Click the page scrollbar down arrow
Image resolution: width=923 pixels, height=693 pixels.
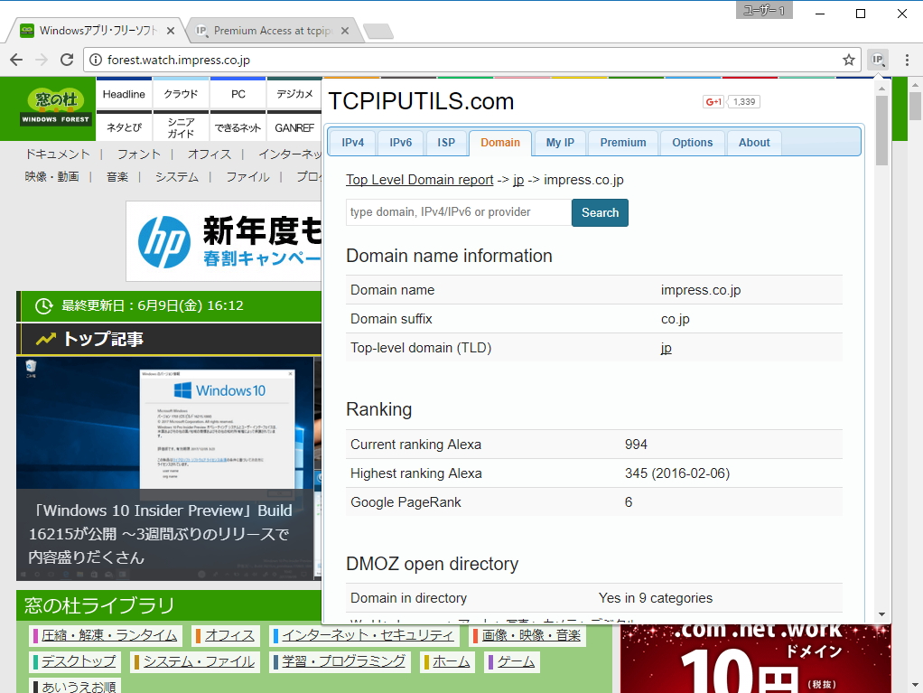[x=915, y=686]
